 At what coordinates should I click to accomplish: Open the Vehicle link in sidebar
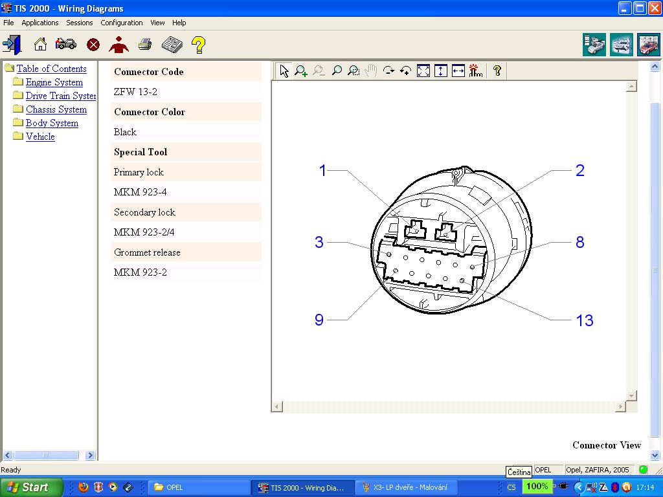point(40,137)
